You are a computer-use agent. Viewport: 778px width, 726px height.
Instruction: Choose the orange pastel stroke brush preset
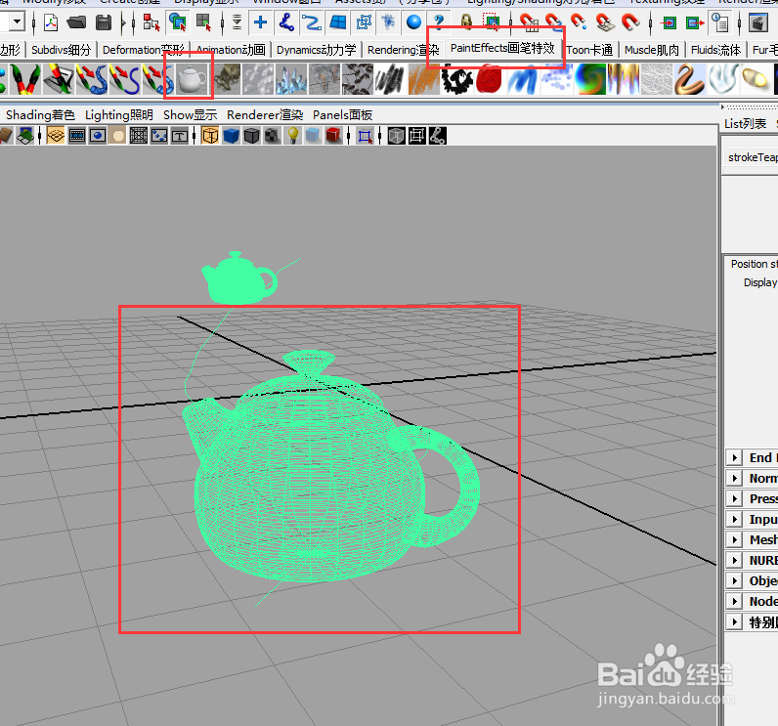[x=424, y=78]
